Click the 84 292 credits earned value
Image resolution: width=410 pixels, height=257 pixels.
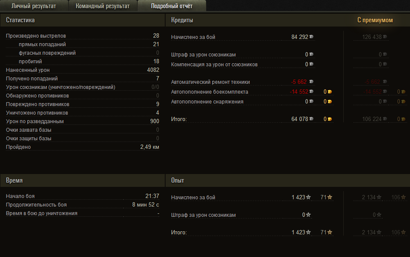click(300, 37)
